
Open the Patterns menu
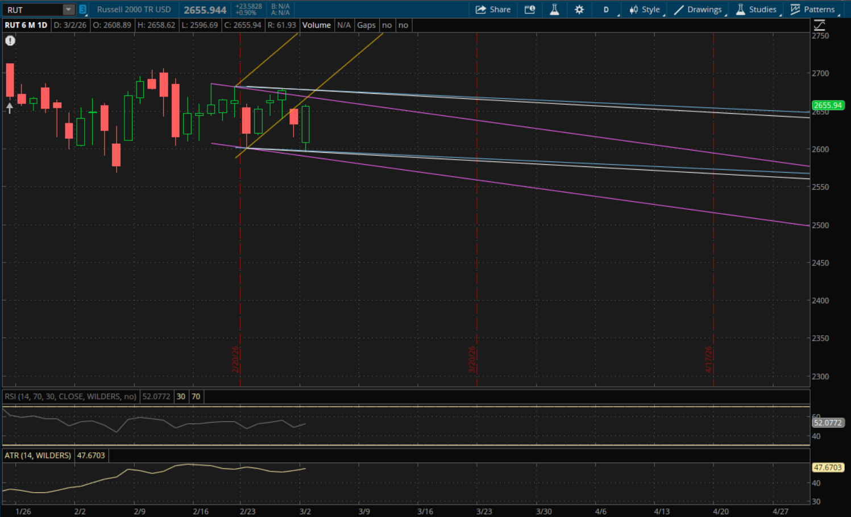tap(813, 10)
